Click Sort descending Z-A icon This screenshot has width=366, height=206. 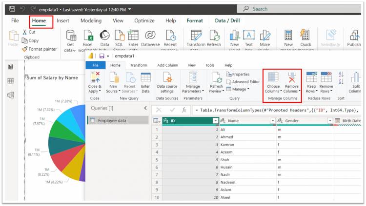(x=341, y=81)
